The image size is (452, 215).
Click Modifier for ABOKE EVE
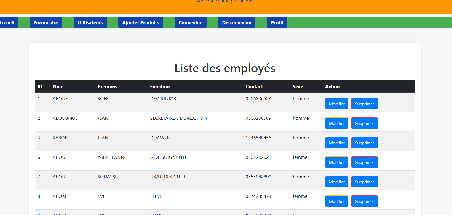click(x=337, y=201)
